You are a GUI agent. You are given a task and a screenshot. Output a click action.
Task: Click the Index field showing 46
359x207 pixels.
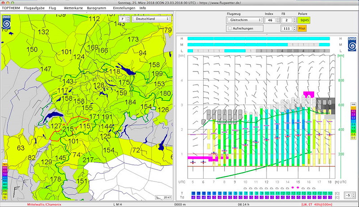coord(271,20)
